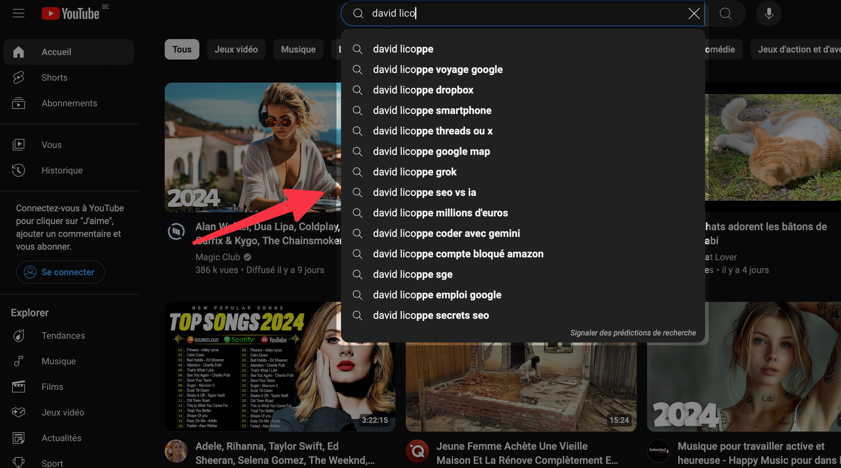Screen dimensions: 841x468
Task: Open Actualités in Explorer
Action: [x=69, y=438]
